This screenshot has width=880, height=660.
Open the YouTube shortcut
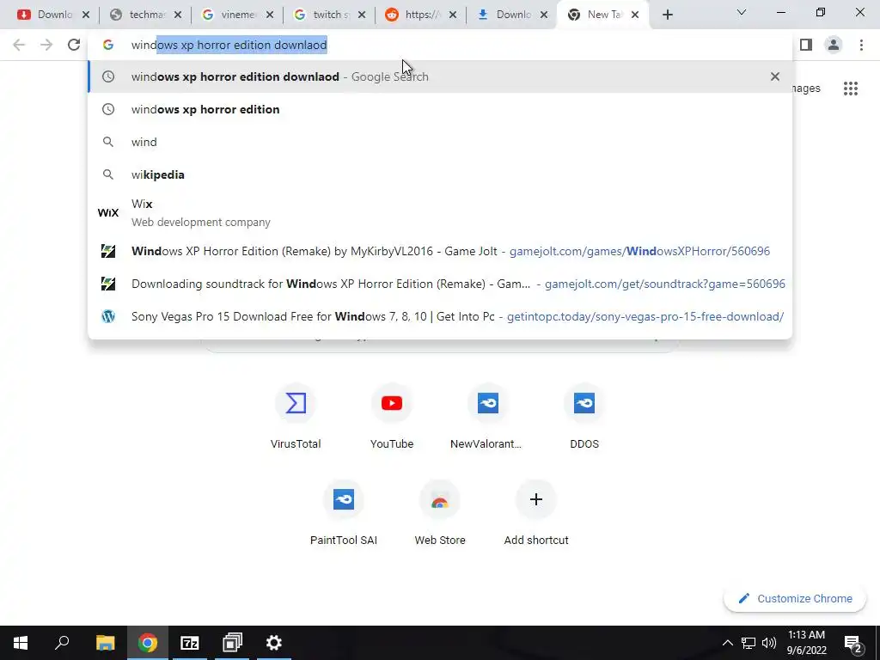392,417
